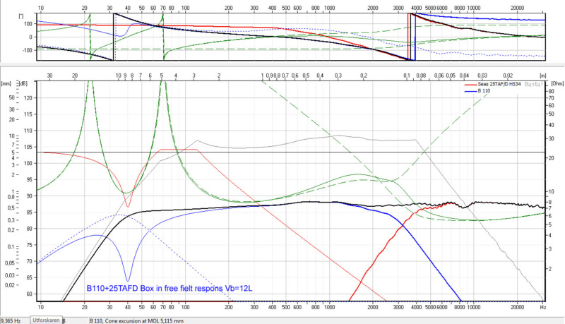The height and width of the screenshot is (324, 565).
Task: Click the Cone excursion at MOL status message
Action: [x=137, y=320]
